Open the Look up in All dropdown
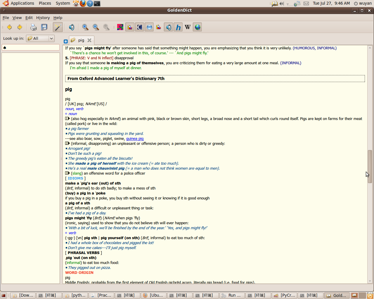 tap(40, 38)
